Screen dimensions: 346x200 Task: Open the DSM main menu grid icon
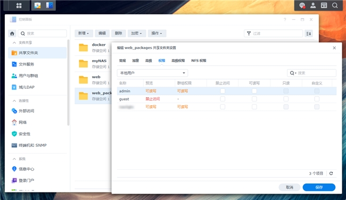pos(19,5)
